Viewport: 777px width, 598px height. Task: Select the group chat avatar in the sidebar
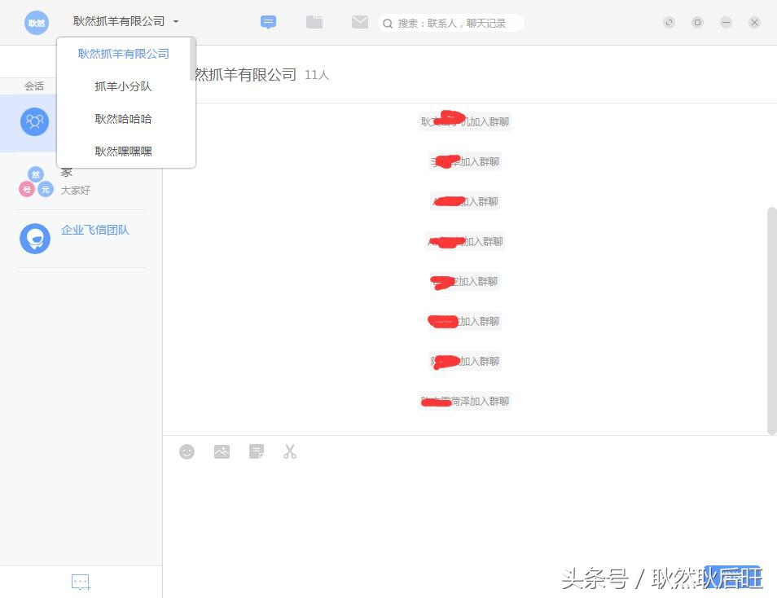point(34,121)
